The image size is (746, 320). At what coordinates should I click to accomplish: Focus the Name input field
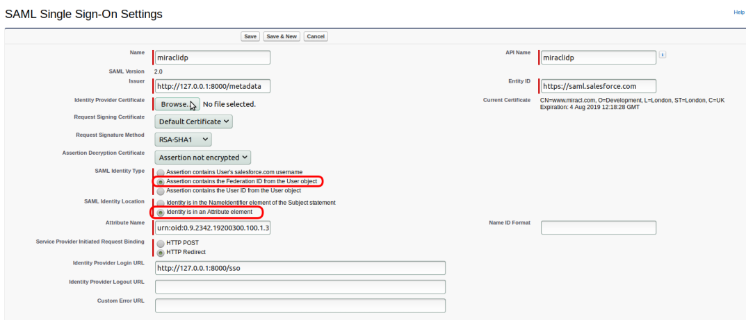213,58
